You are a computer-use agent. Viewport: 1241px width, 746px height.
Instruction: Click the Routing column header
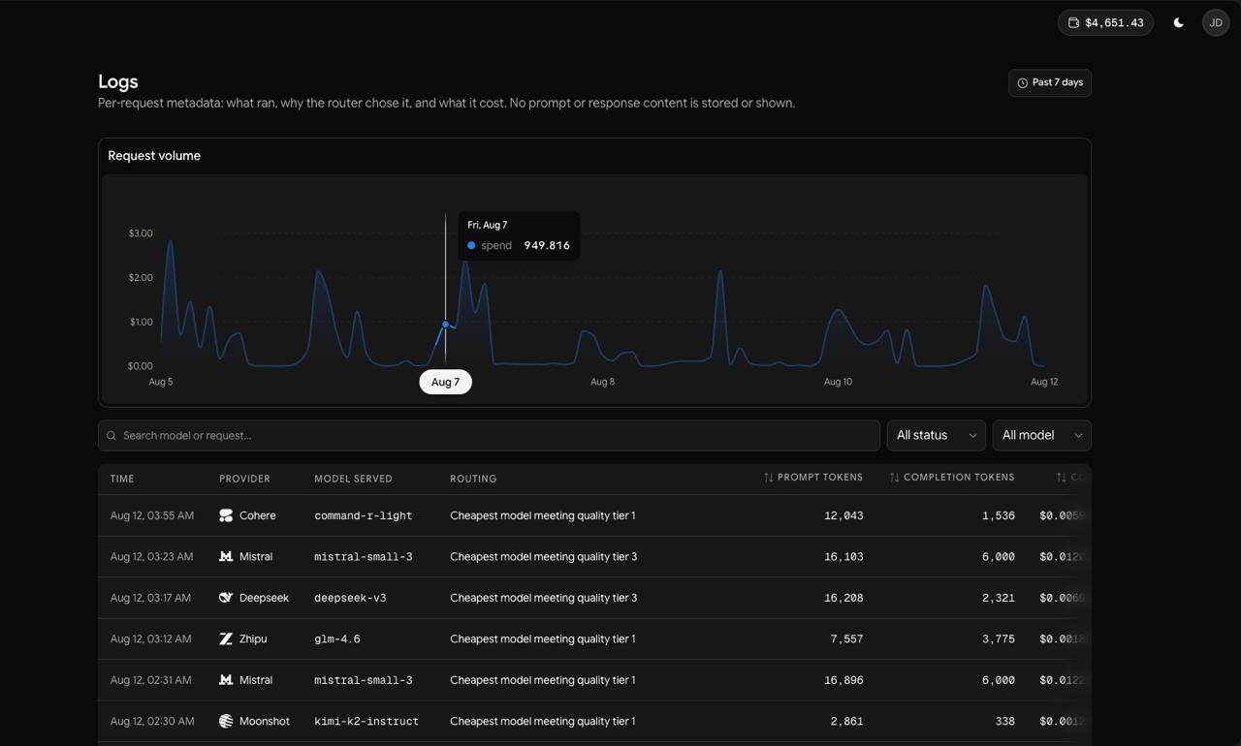pyautogui.click(x=473, y=479)
